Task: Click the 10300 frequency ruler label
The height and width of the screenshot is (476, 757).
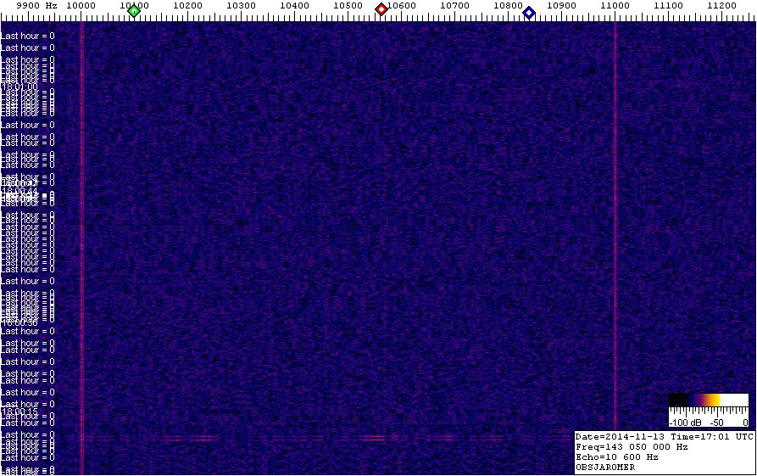Action: [241, 6]
